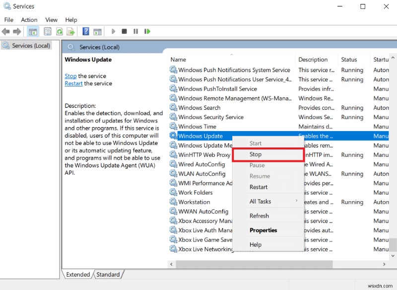Switch to the Standard tab
The height and width of the screenshot is (290, 397).
point(108,274)
